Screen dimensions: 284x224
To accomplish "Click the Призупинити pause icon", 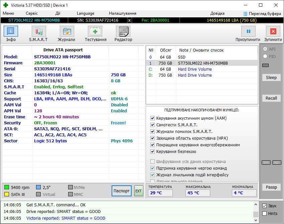I will click(x=248, y=31).
